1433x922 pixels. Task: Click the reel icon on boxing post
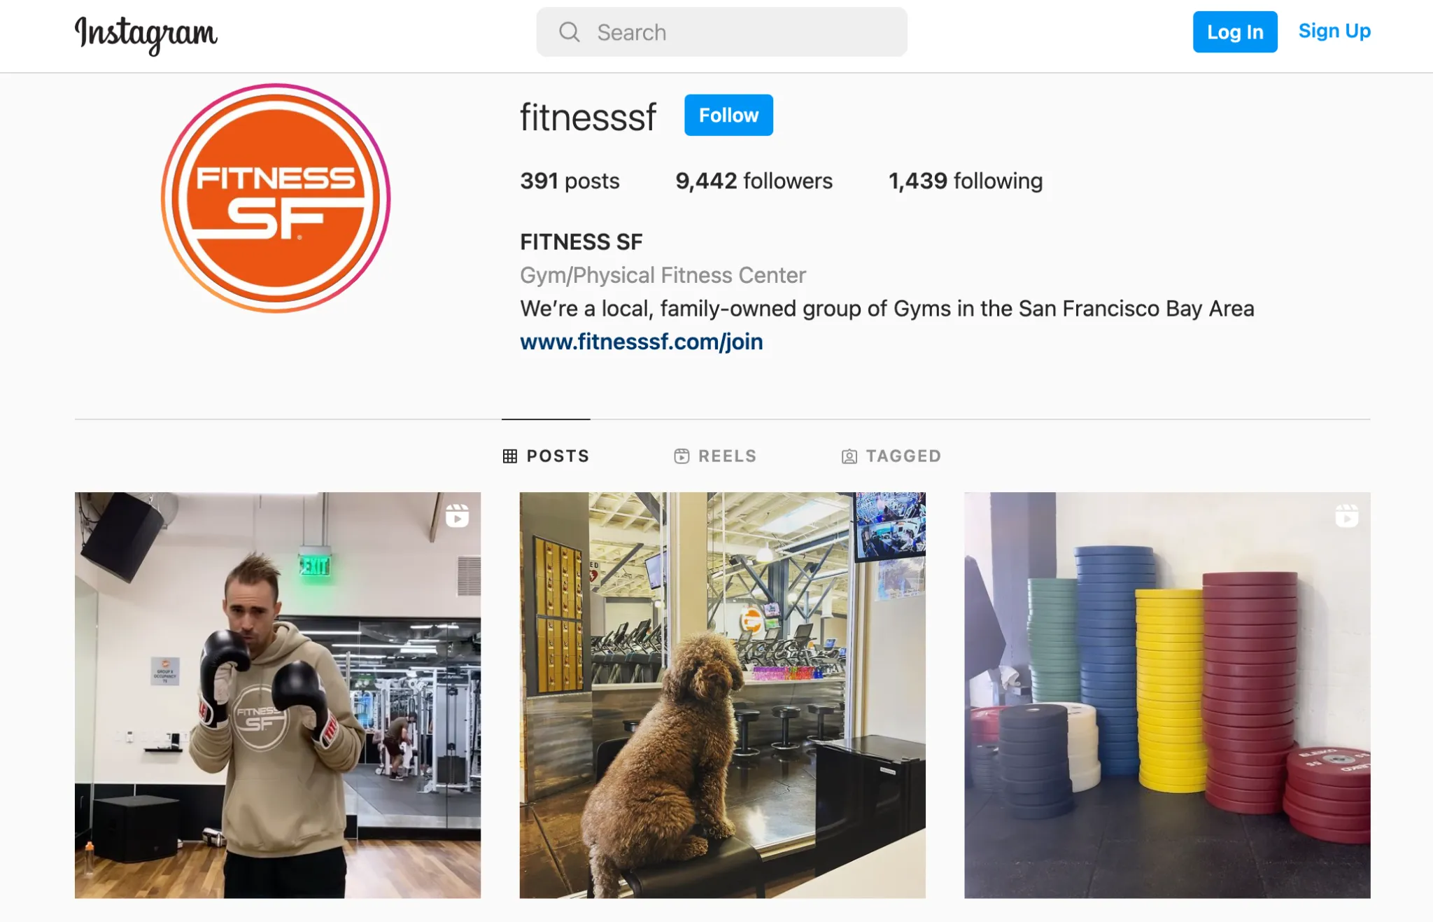pyautogui.click(x=458, y=516)
